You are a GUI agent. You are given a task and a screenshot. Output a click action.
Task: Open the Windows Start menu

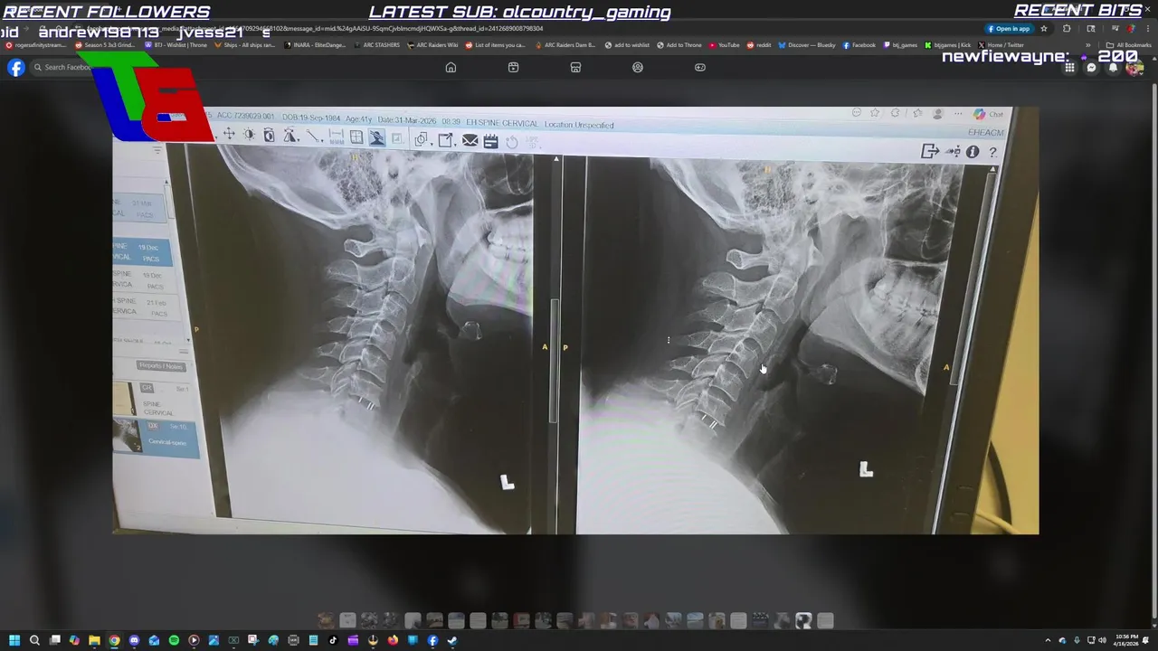(x=14, y=640)
